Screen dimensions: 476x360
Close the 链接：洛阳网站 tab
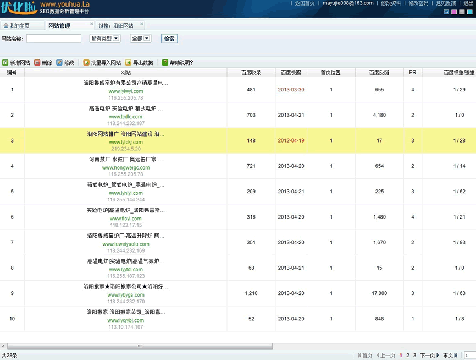(142, 25)
